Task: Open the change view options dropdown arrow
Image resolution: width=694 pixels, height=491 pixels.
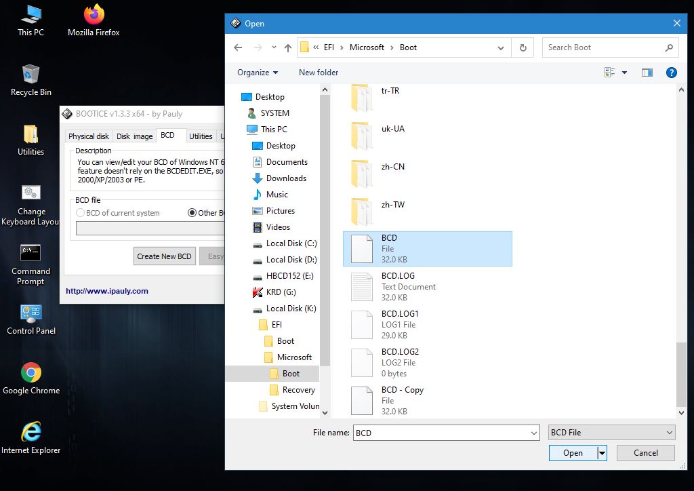Action: 624,73
